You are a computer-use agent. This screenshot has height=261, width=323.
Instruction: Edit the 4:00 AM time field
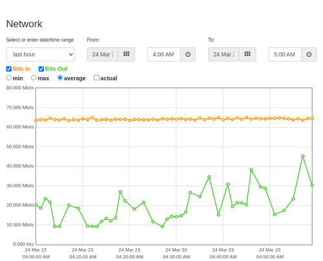point(164,54)
